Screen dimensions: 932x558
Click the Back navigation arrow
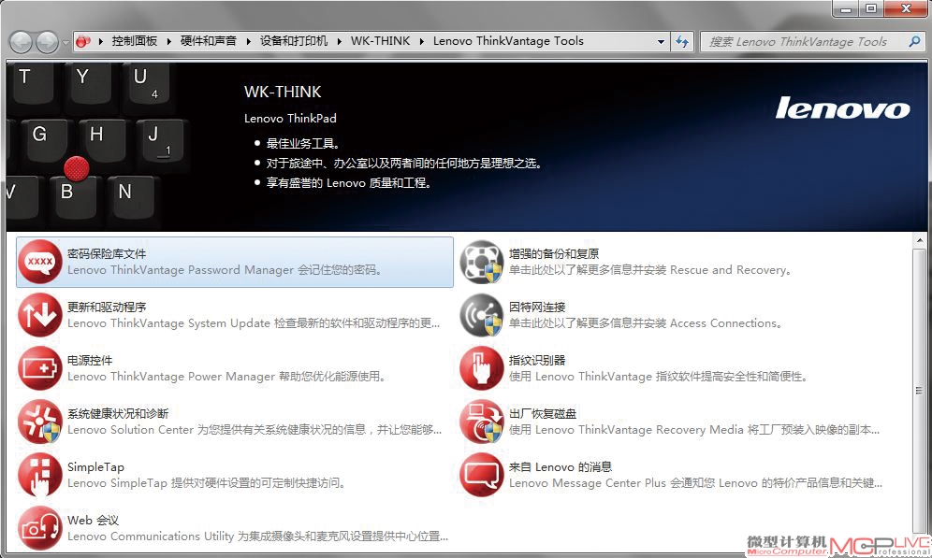[22, 41]
